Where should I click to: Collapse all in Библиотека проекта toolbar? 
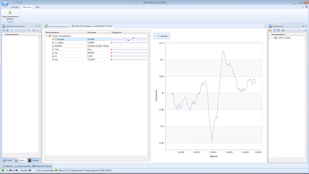[x=4, y=30]
